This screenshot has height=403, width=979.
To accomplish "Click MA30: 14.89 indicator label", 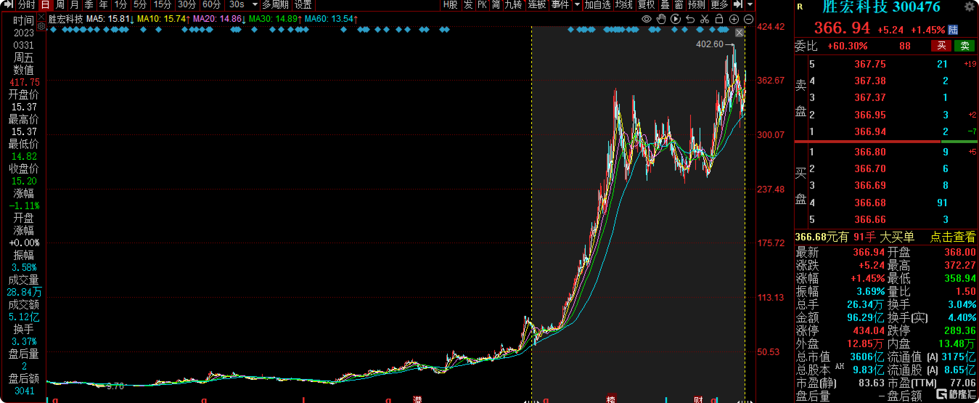I will (x=275, y=19).
